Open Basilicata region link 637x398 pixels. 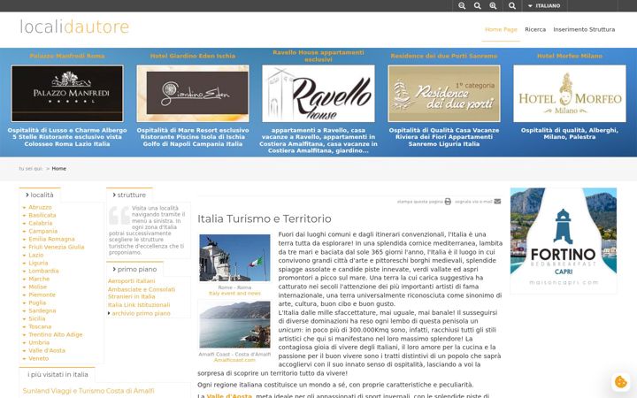click(42, 215)
